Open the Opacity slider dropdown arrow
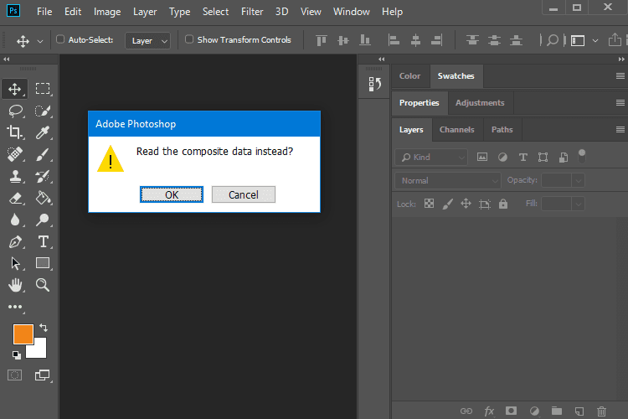Screen dimensions: 628x419 579,180
